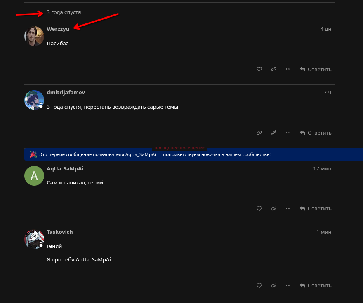Image resolution: width=363 pixels, height=303 pixels.
Task: Like Taskovich's post
Action: [x=259, y=285]
